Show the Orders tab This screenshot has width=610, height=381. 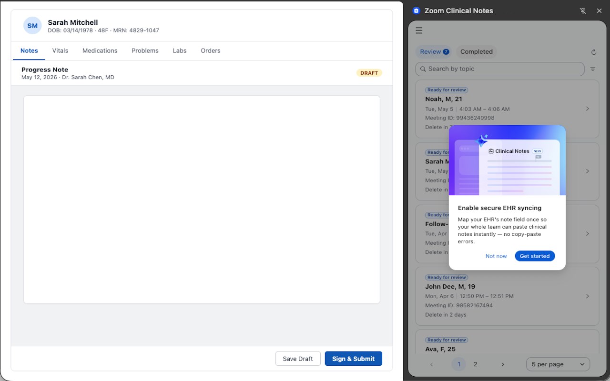(x=211, y=50)
